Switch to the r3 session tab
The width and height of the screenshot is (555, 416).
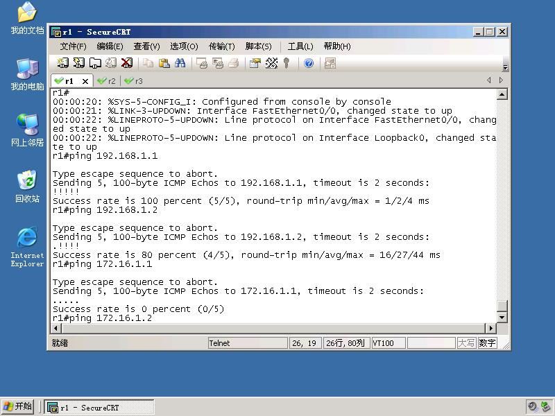[134, 81]
